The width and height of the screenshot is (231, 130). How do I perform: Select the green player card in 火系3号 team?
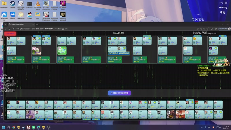[62, 51]
